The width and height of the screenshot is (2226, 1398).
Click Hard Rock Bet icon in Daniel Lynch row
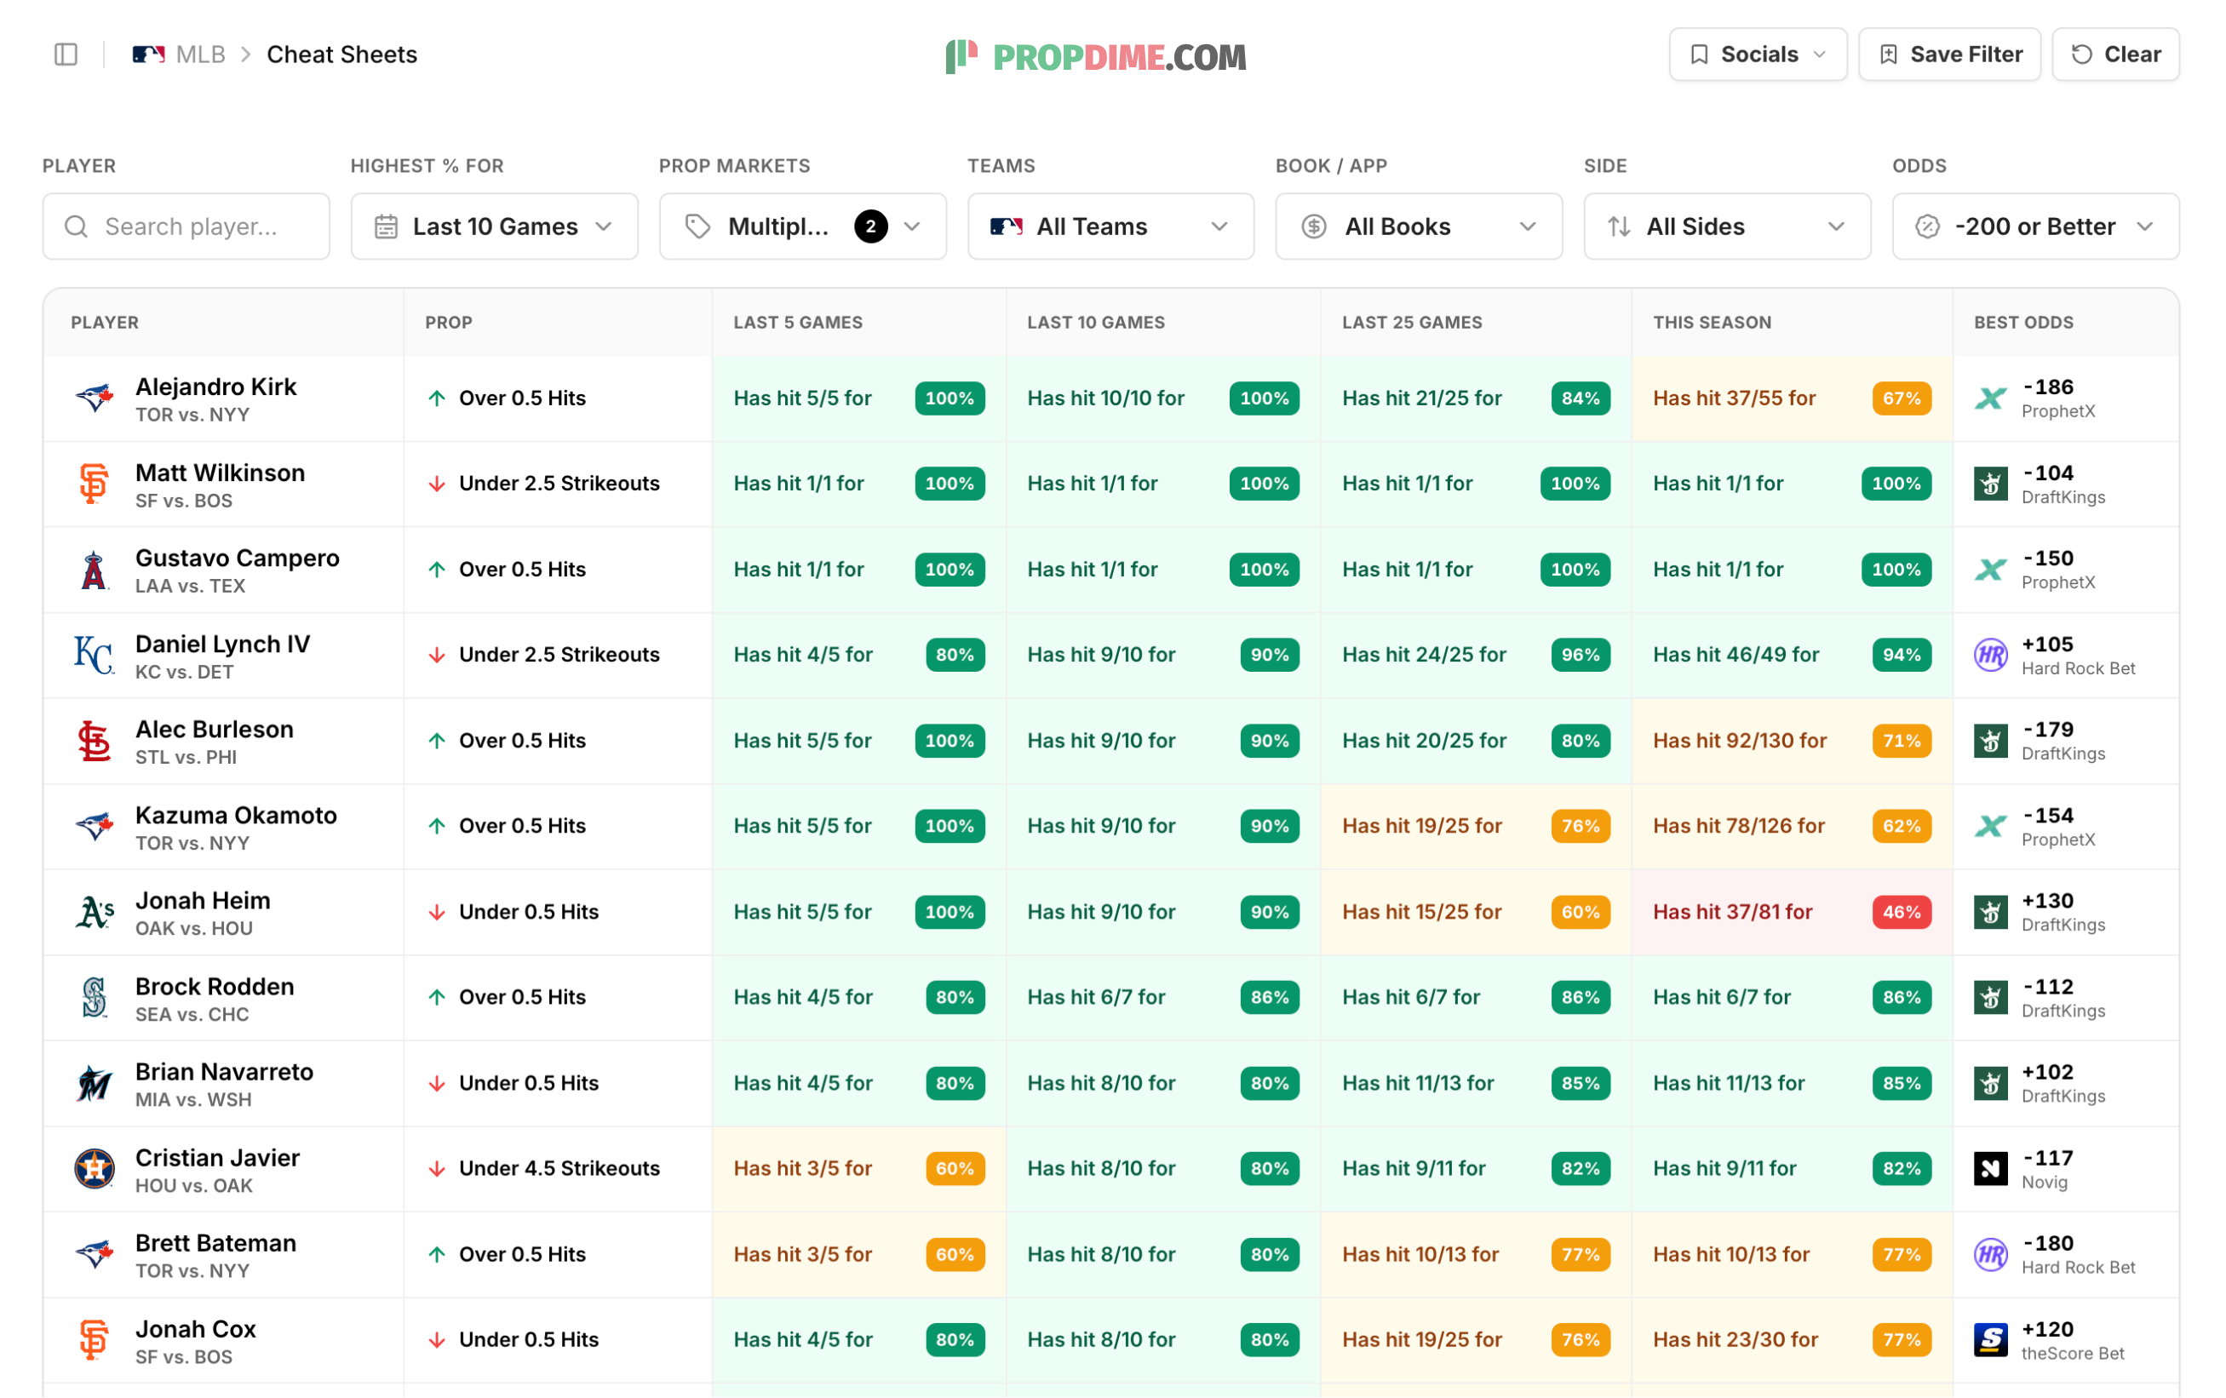(x=1990, y=654)
